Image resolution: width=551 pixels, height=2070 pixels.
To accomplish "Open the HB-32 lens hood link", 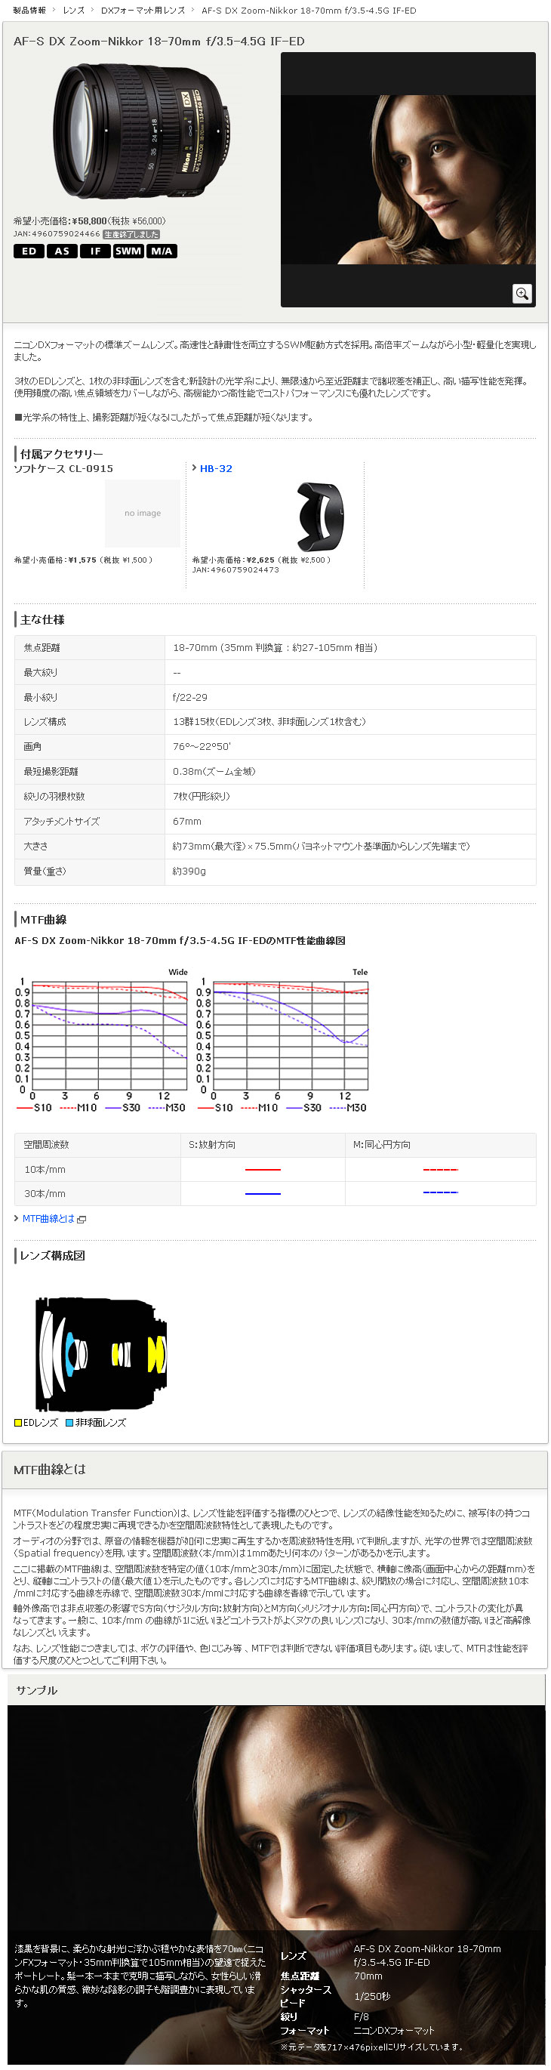I will click(216, 468).
